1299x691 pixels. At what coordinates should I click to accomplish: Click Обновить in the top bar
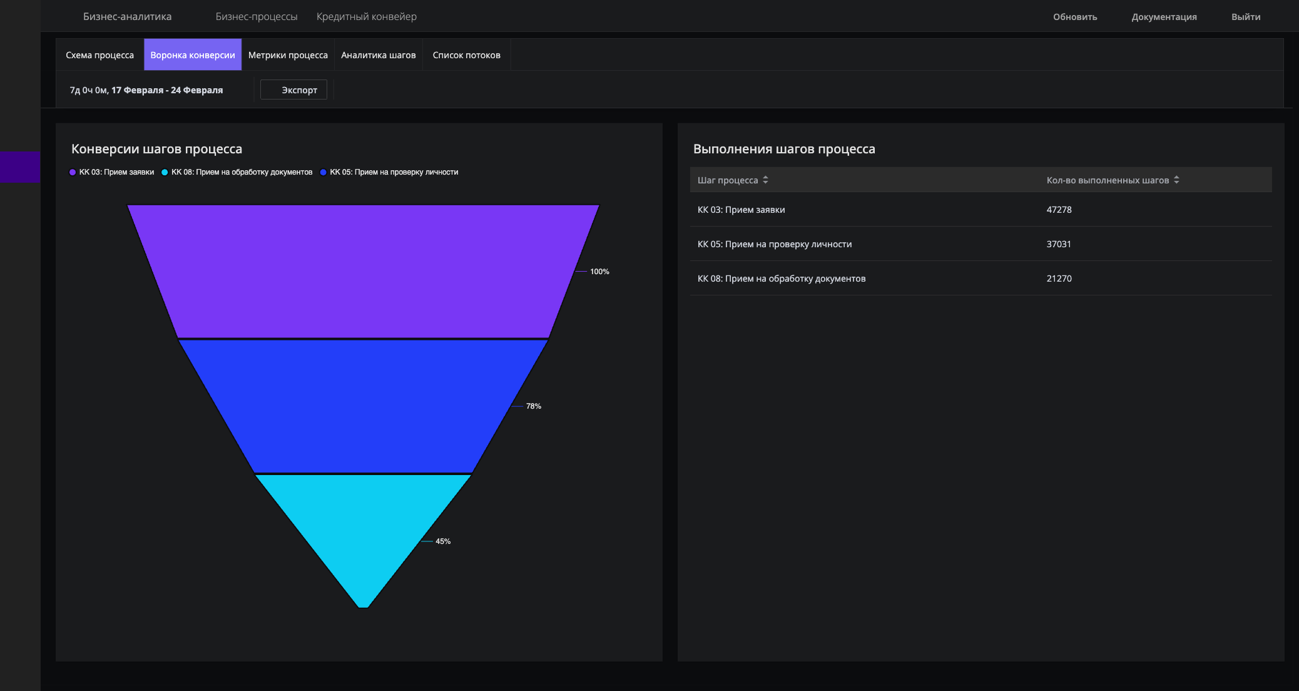pyautogui.click(x=1075, y=17)
